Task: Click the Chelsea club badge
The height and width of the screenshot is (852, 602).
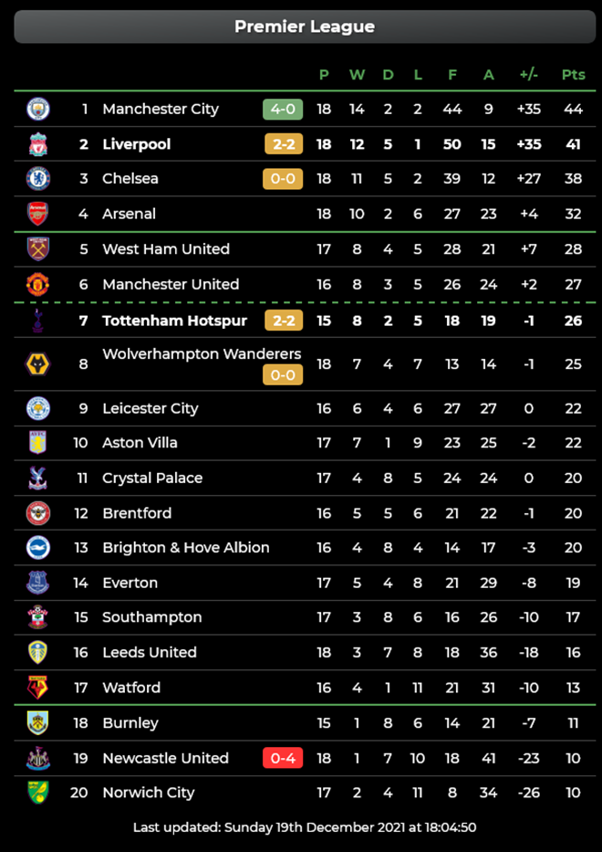Action: [x=37, y=178]
